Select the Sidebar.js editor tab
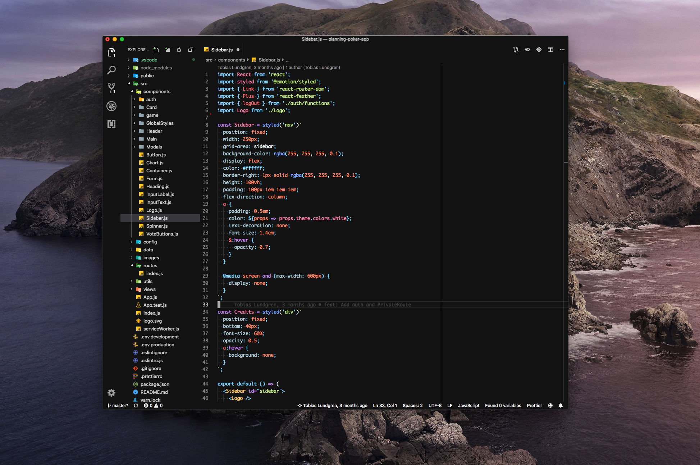Image resolution: width=700 pixels, height=465 pixels. tap(221, 50)
